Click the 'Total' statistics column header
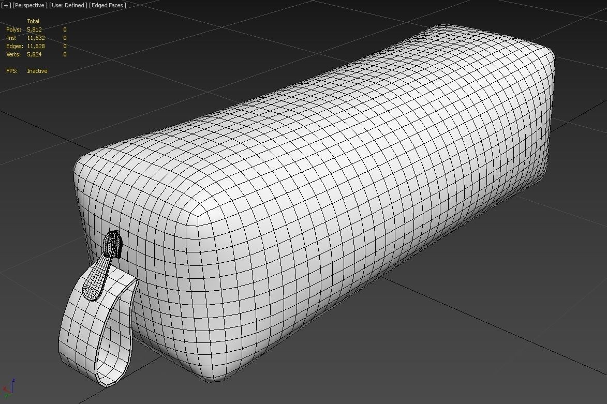Viewport: 607px width, 404px height. pyautogui.click(x=33, y=21)
